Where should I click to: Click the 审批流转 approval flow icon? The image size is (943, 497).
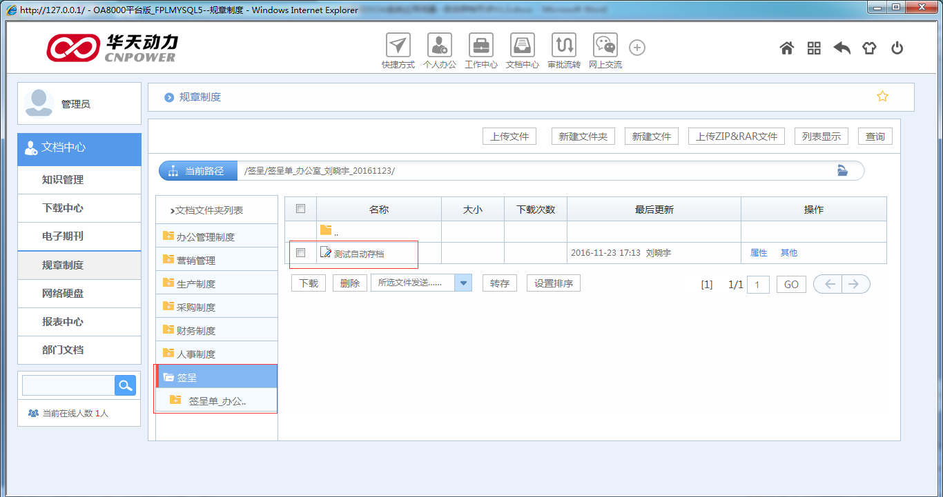point(564,46)
